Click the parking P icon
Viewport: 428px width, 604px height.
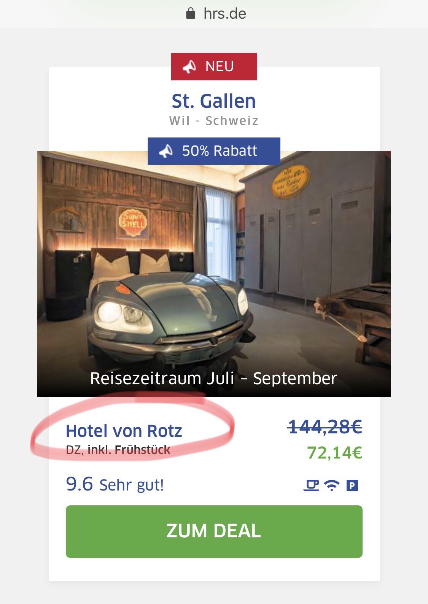pyautogui.click(x=352, y=485)
